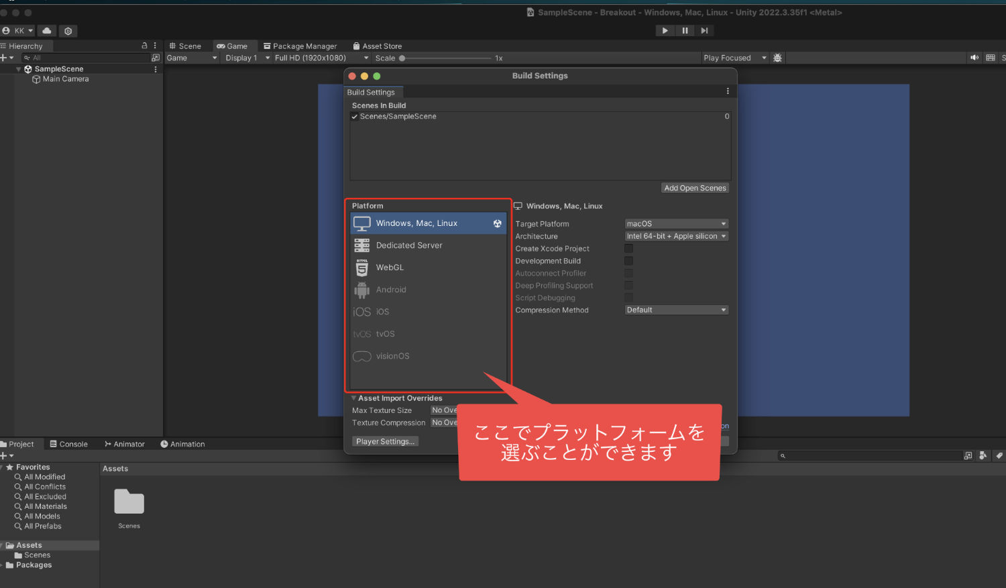1006x588 pixels.
Task: Toggle the Hierarchy panel lock icon
Action: (x=144, y=46)
